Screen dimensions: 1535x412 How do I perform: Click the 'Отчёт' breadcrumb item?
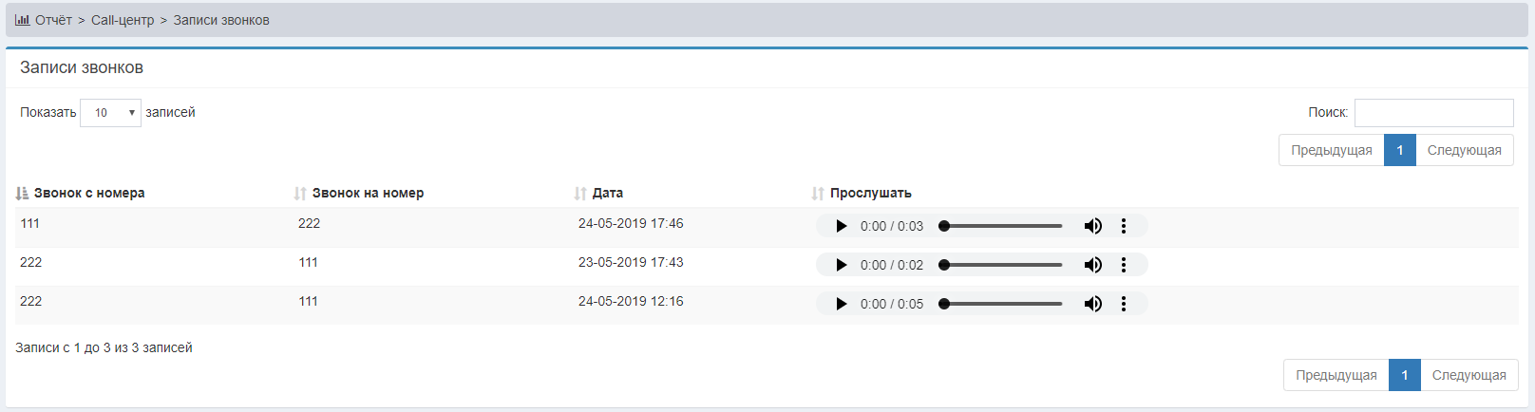tap(53, 20)
